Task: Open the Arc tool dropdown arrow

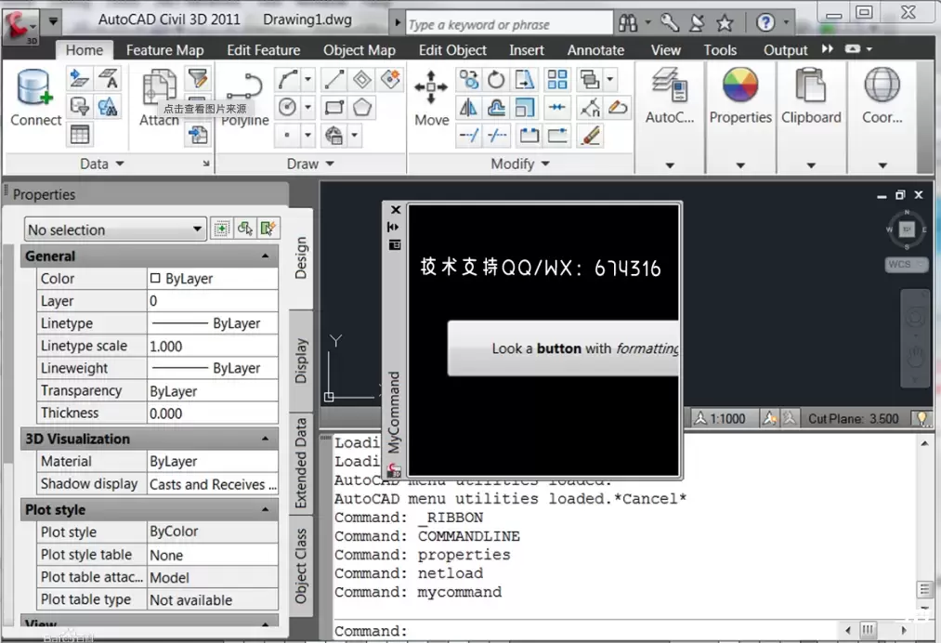Action: 307,79
